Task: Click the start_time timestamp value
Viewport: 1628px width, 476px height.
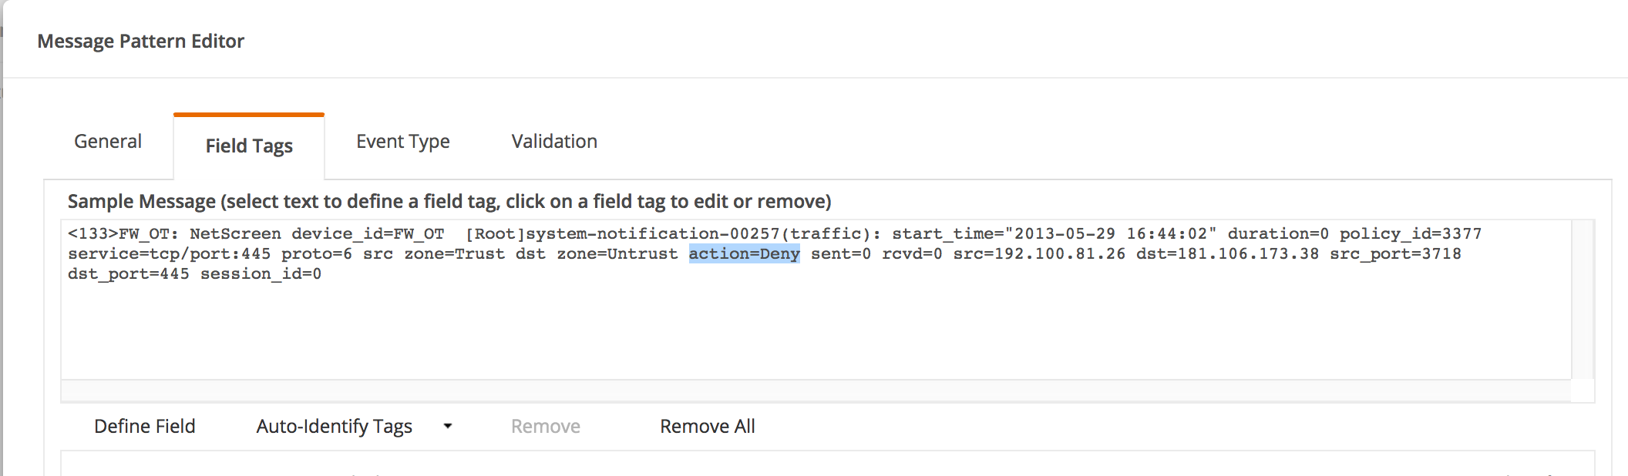Action: 1111,234
